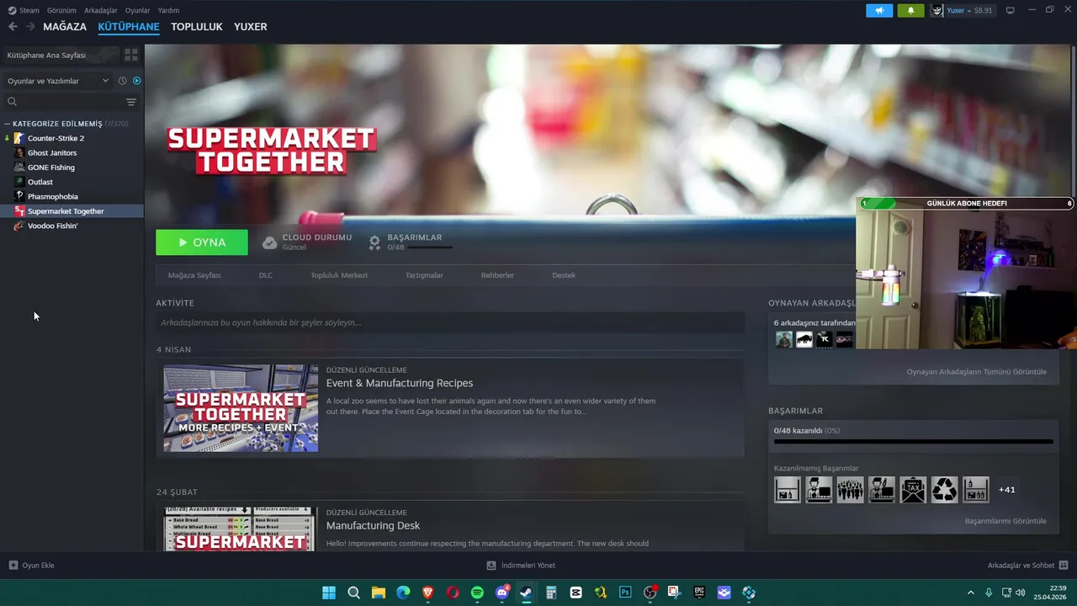The width and height of the screenshot is (1077, 606).
Task: Click the recent activity clock filter icon
Action: [122, 81]
